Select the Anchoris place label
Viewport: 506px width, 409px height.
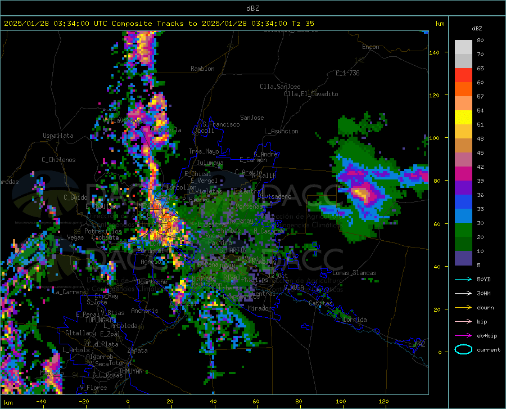pyautogui.click(x=144, y=311)
